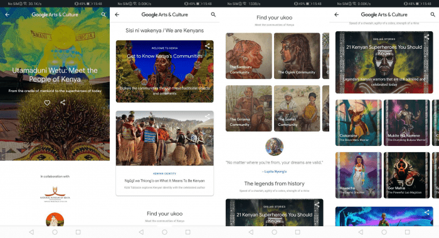Share the Get to Know Kenya's Communities card

[x=207, y=46]
